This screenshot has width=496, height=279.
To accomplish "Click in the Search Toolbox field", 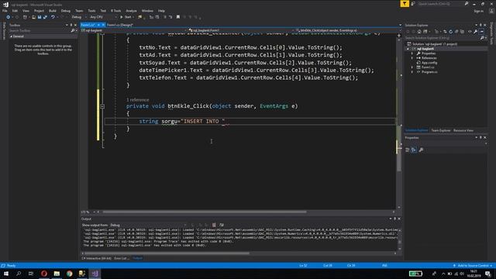I will (40, 31).
